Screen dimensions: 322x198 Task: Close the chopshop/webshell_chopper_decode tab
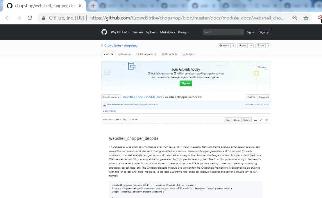coord(80,6)
